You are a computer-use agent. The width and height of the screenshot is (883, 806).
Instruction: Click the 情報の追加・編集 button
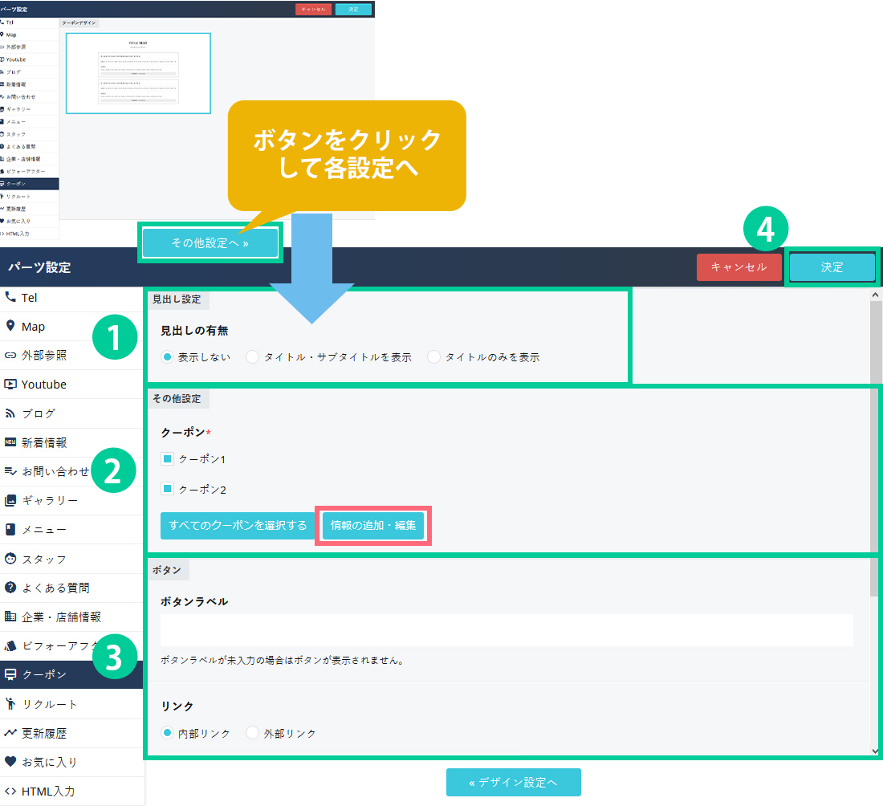[373, 526]
